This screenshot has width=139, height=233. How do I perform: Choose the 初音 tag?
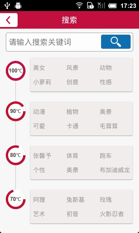click(72, 214)
